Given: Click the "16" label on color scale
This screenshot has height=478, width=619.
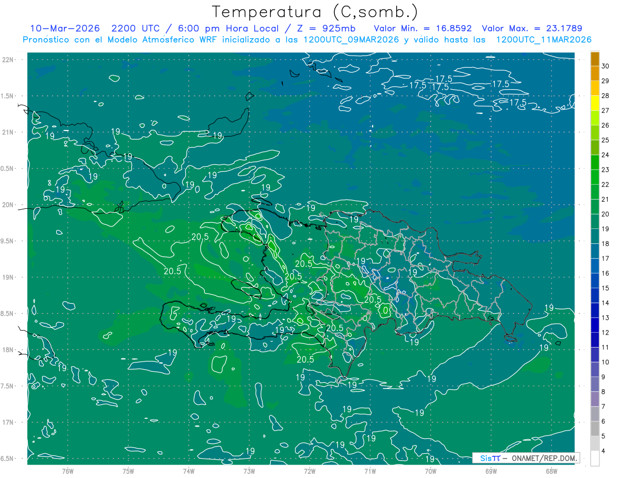Looking at the screenshot, I should click(606, 273).
